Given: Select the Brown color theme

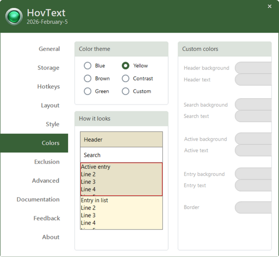Looking at the screenshot, I should (88, 78).
